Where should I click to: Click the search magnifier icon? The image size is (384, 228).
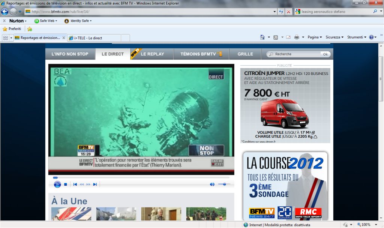pos(375,12)
